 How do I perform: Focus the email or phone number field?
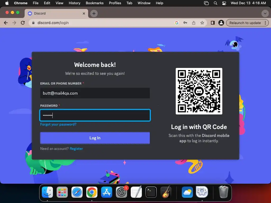tap(95, 93)
